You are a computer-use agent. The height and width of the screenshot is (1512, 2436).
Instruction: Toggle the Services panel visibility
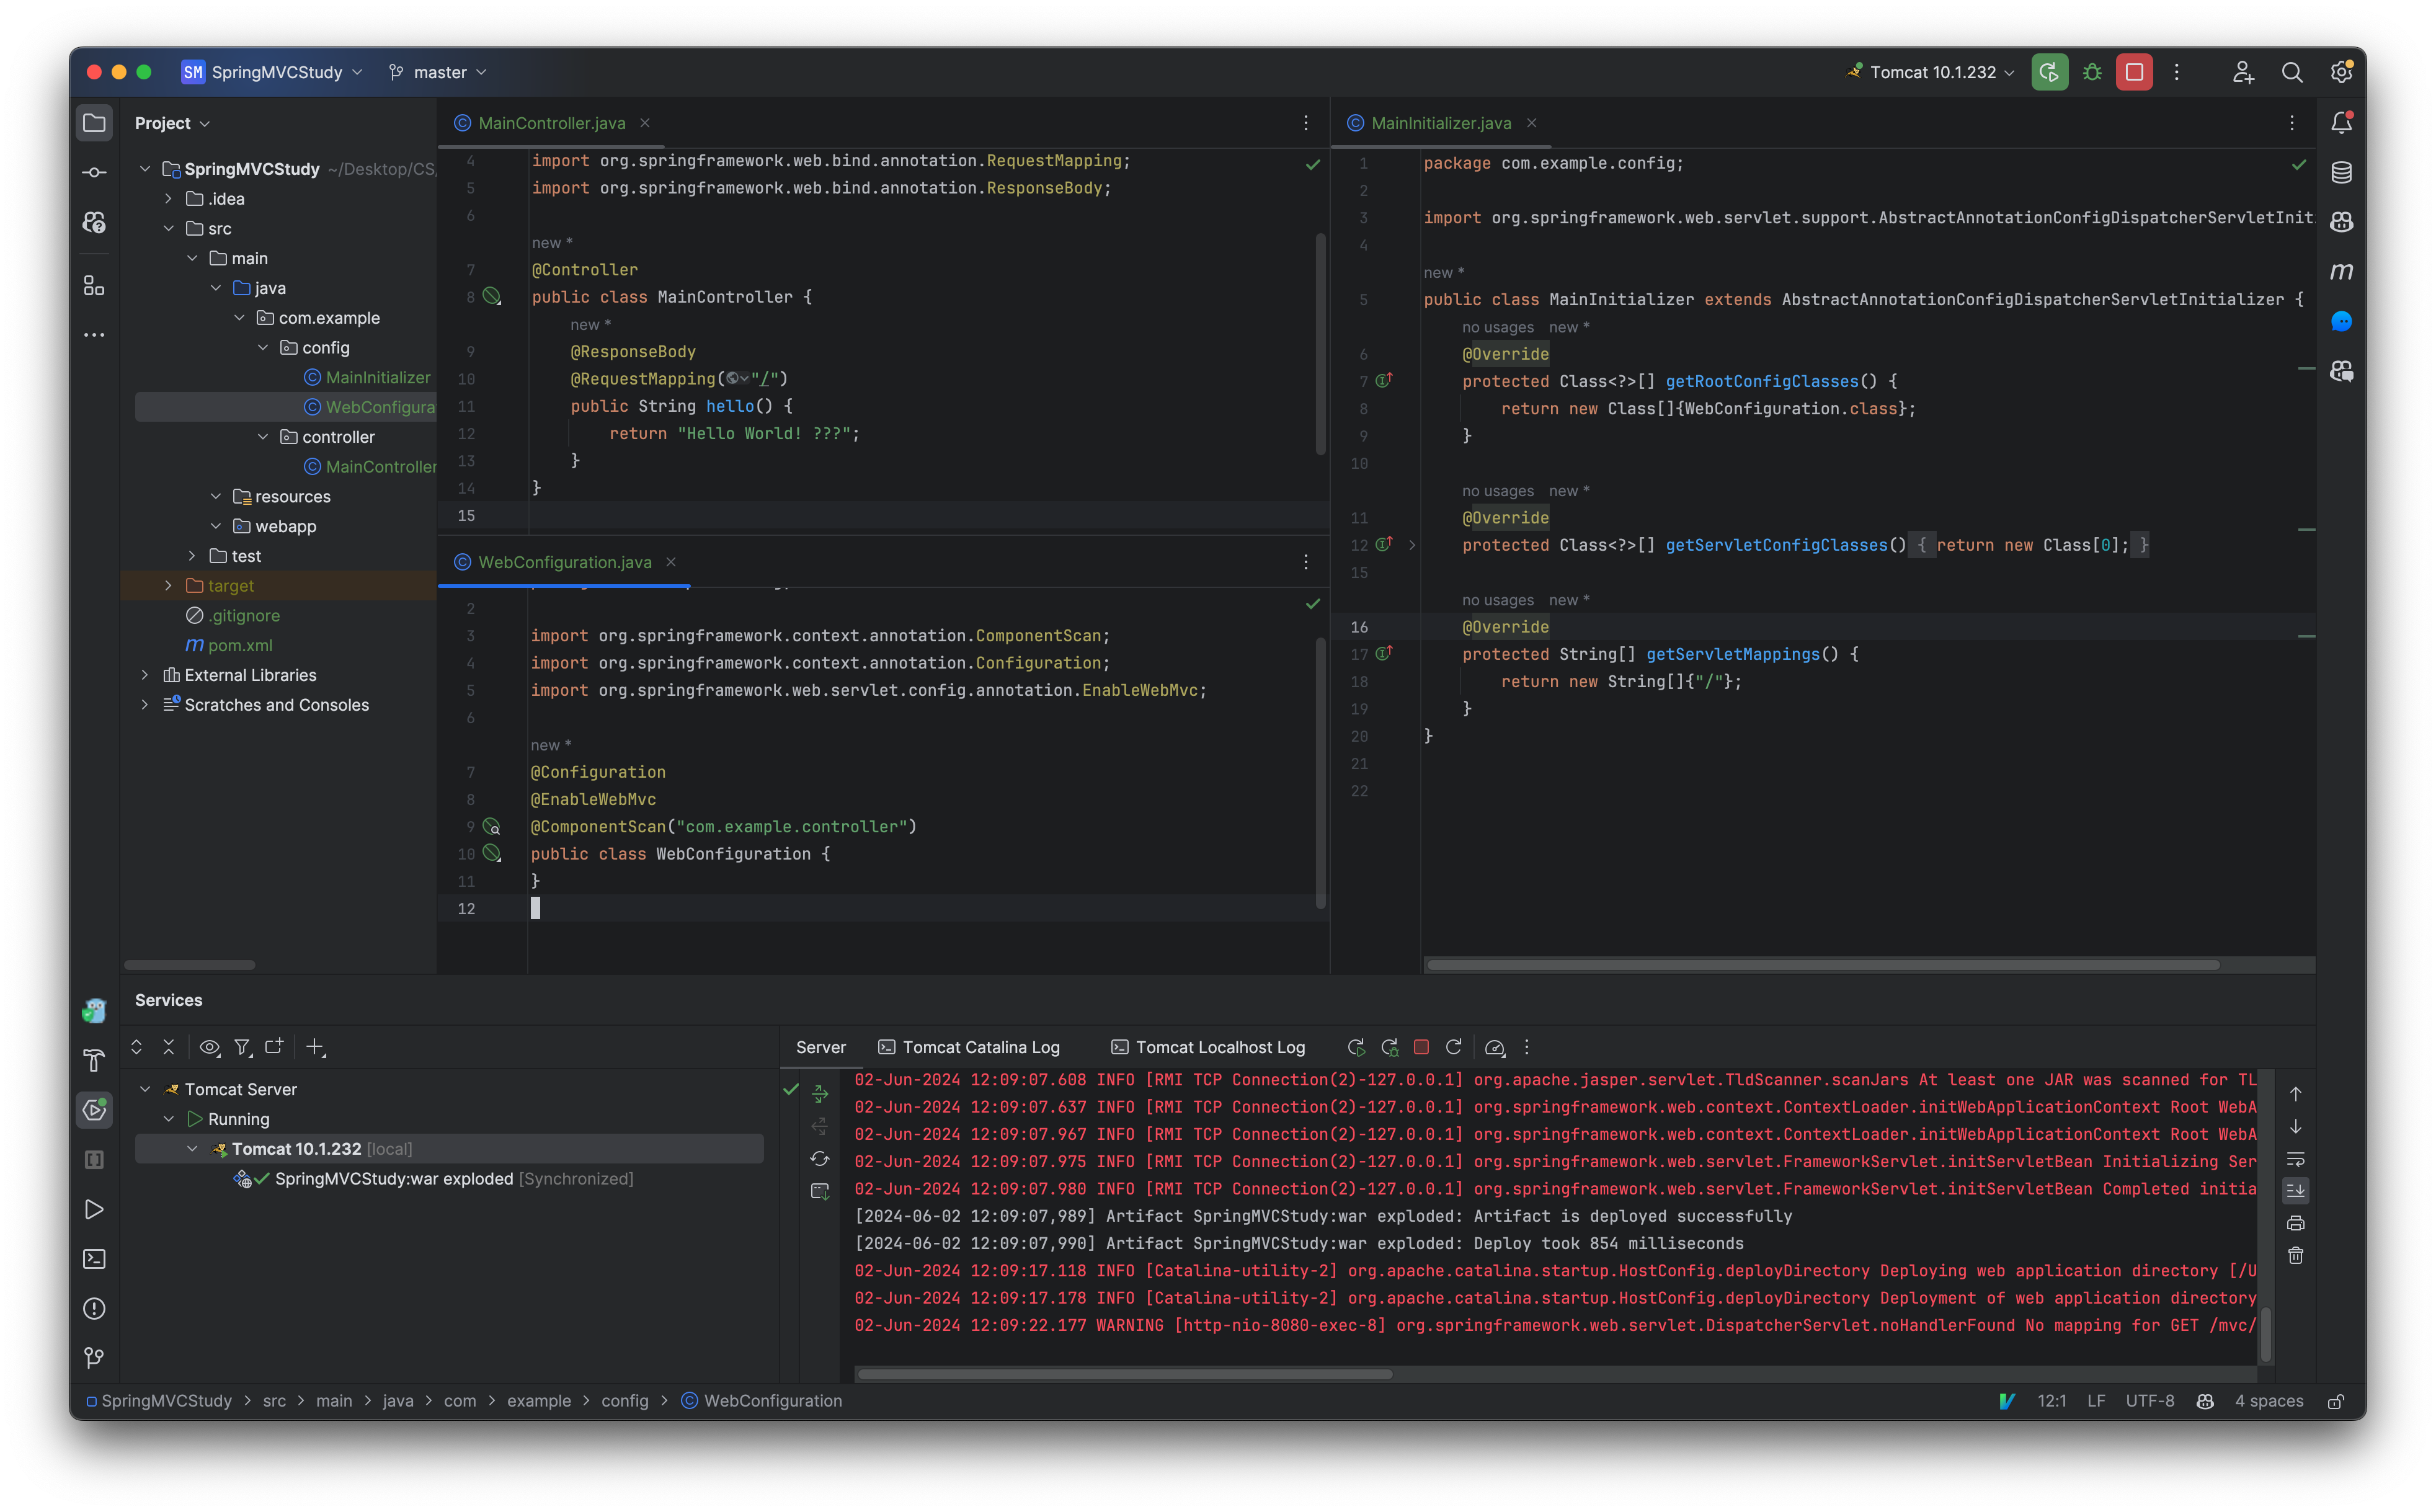tap(96, 1111)
